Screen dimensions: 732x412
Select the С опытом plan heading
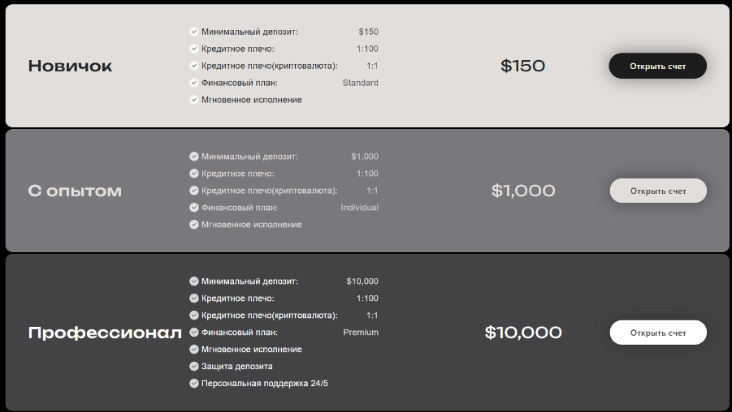75,191
